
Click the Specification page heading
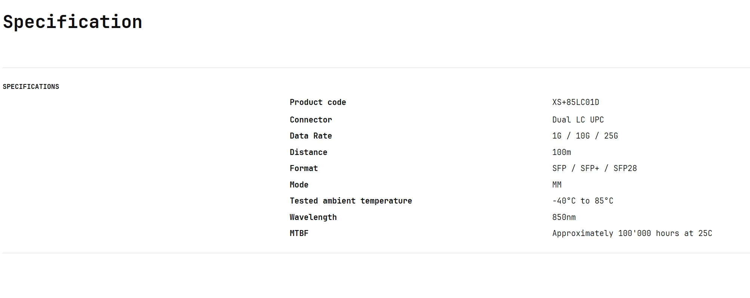[x=73, y=22]
